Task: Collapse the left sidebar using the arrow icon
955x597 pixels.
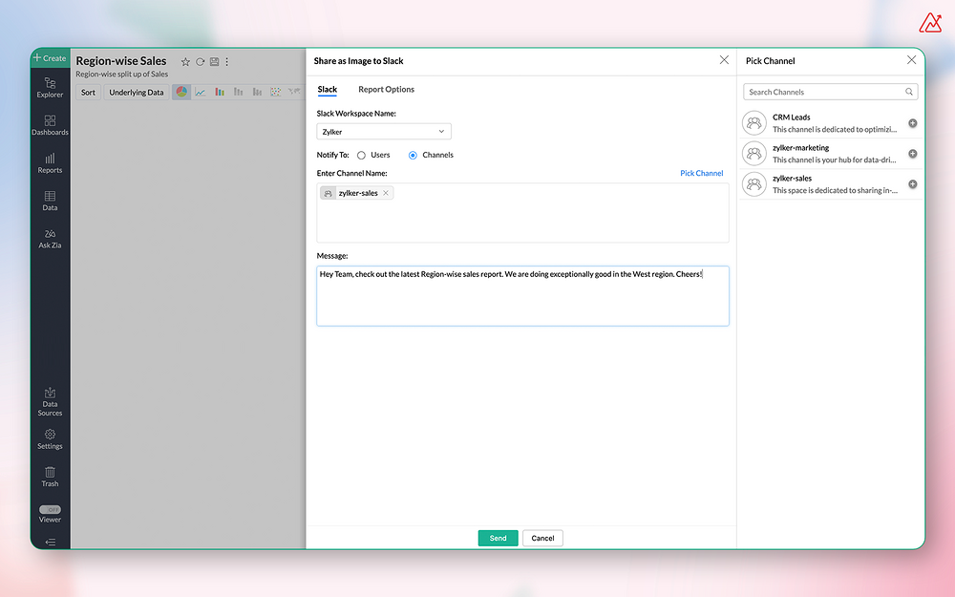Action: (50, 542)
